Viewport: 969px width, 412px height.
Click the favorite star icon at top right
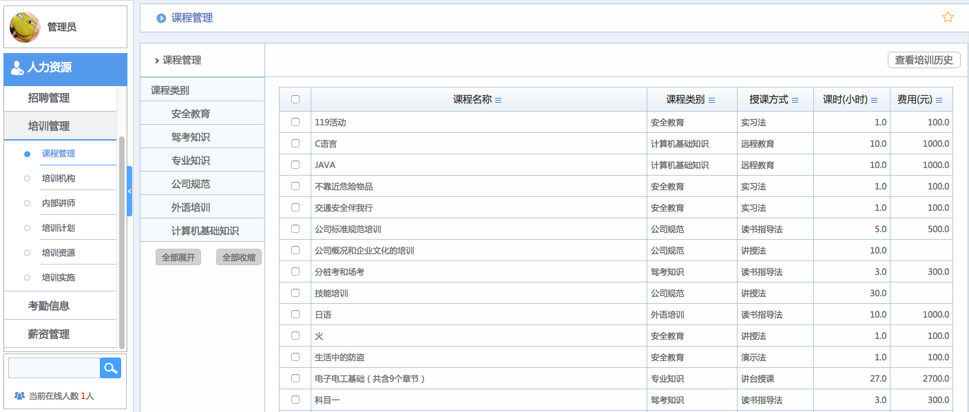point(948,16)
